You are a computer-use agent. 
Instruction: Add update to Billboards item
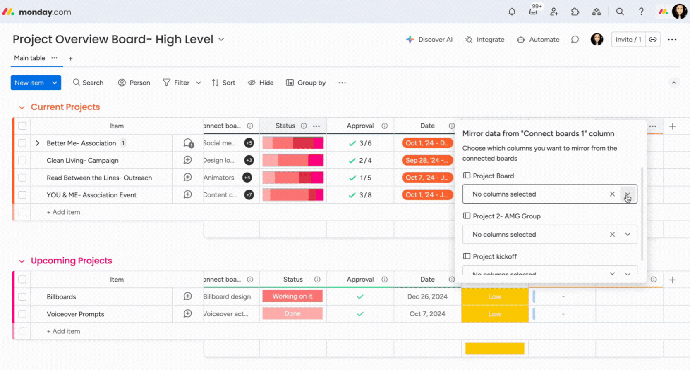click(188, 296)
